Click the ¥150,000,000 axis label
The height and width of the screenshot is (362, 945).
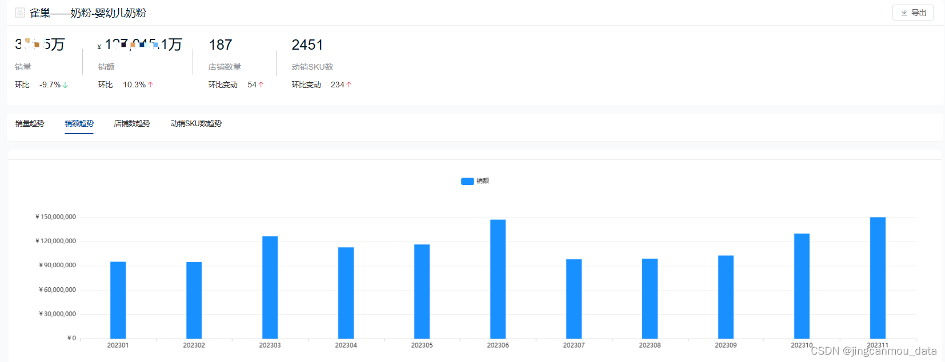click(55, 217)
